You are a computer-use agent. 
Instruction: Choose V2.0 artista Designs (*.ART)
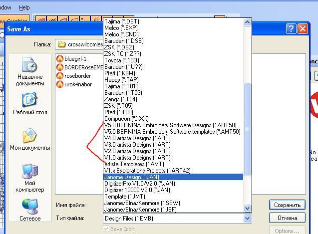click(x=173, y=151)
